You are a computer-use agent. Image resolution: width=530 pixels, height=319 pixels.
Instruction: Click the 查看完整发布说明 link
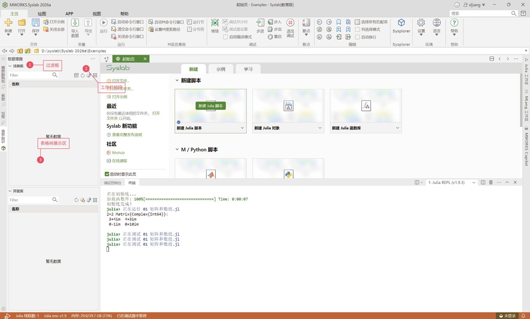point(127,135)
